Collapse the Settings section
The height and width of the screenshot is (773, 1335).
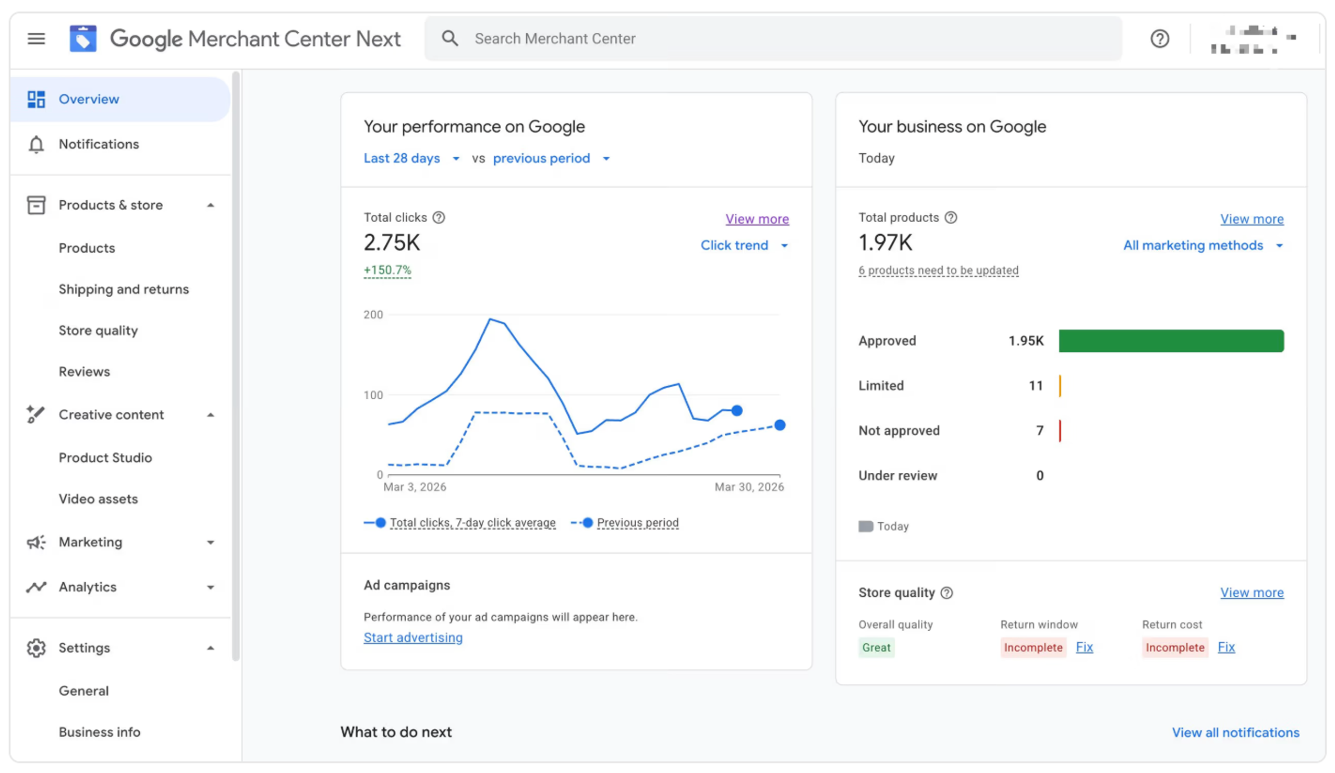tap(211, 647)
